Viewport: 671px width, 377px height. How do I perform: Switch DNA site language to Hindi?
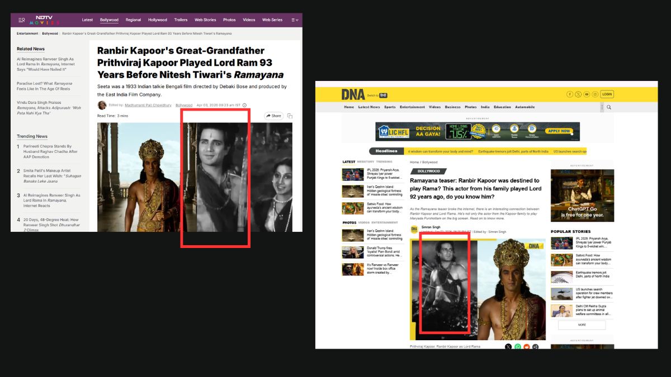(x=384, y=95)
